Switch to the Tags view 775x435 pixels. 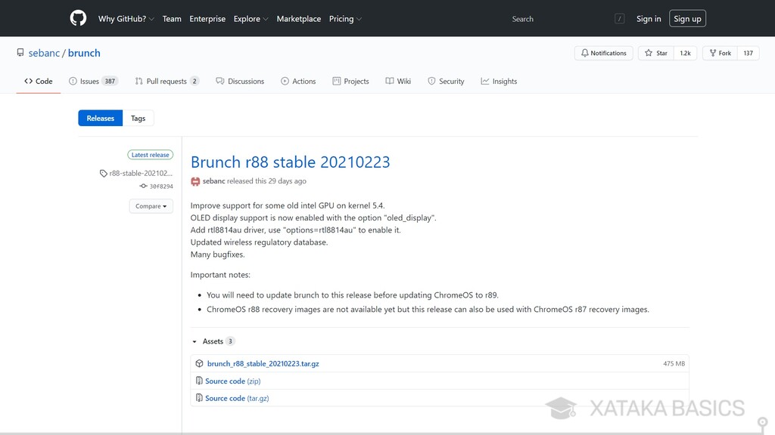coord(138,118)
